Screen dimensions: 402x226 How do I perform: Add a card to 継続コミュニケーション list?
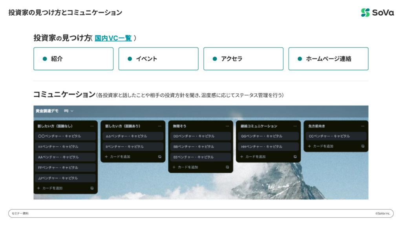click(253, 157)
